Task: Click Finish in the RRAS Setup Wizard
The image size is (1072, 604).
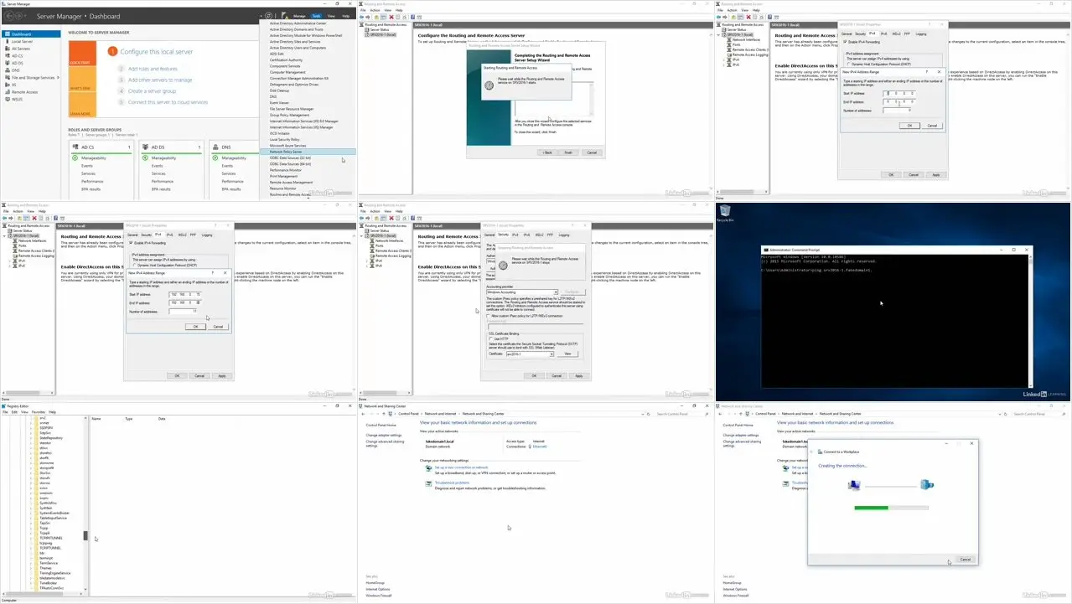Action: pos(568,152)
